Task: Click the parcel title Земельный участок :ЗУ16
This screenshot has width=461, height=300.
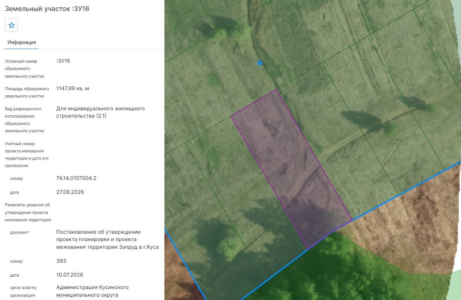Action: pyautogui.click(x=47, y=8)
